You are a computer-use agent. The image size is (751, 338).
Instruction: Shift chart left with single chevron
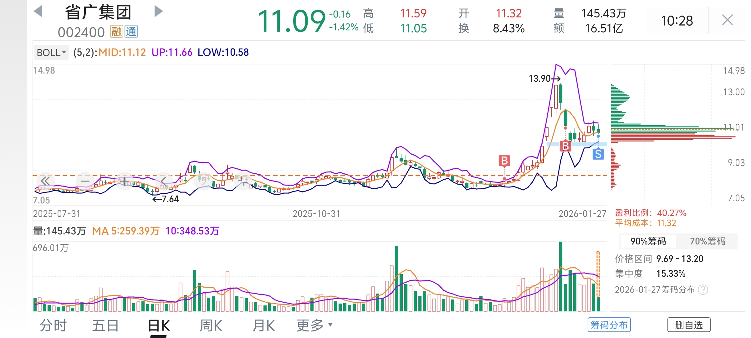163,181
